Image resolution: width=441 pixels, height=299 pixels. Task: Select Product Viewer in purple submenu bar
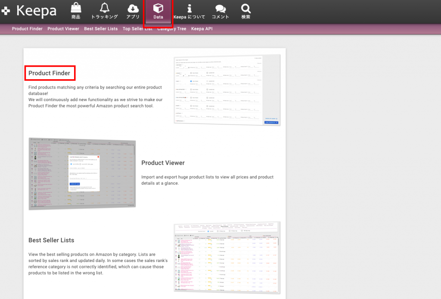coord(63,29)
